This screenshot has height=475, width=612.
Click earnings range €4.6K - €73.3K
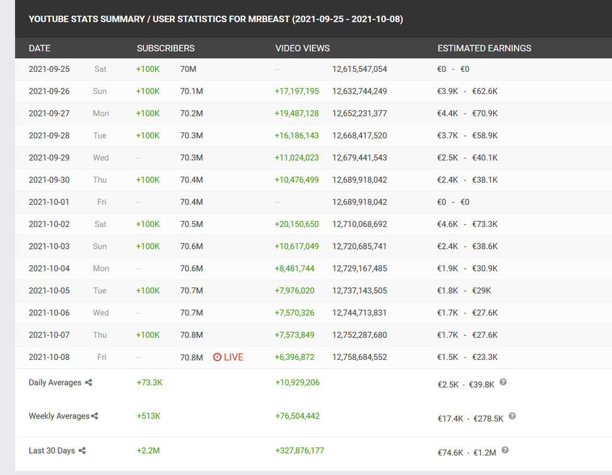pos(467,224)
